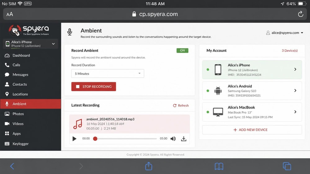Click the Android robot icon
Image resolution: width=310 pixels, height=174 pixels.
[218, 91]
